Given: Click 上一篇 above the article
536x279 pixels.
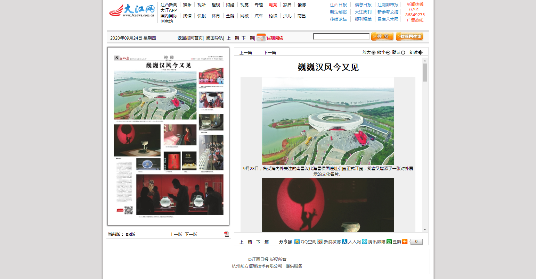Looking at the screenshot, I should pyautogui.click(x=246, y=53).
